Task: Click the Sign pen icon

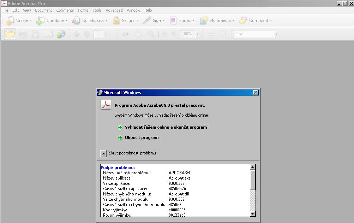Action: pos(146,20)
